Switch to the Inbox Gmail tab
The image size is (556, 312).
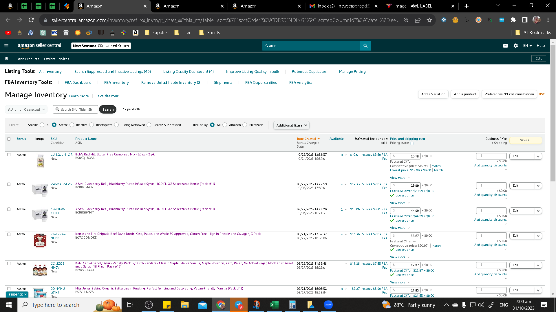[343, 6]
